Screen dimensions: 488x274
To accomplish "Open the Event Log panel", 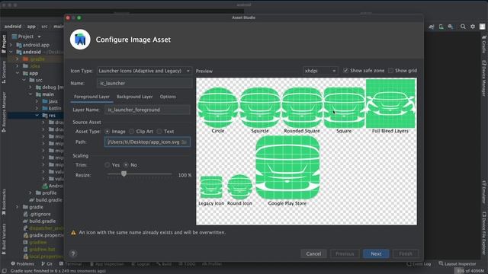I will pos(419,264).
